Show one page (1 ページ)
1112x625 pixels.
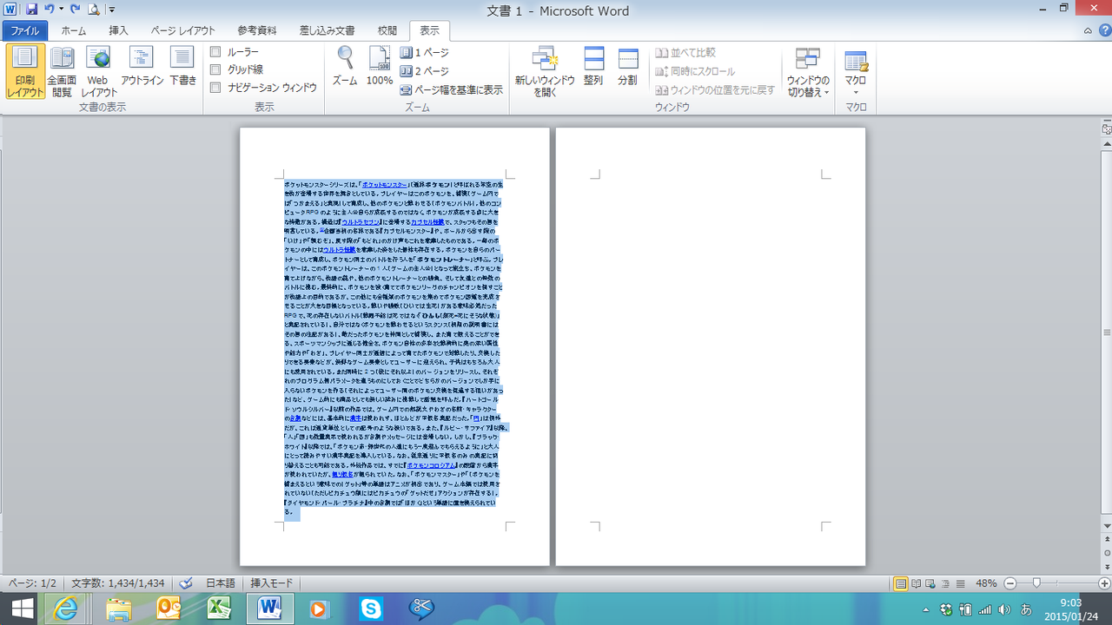click(x=425, y=52)
